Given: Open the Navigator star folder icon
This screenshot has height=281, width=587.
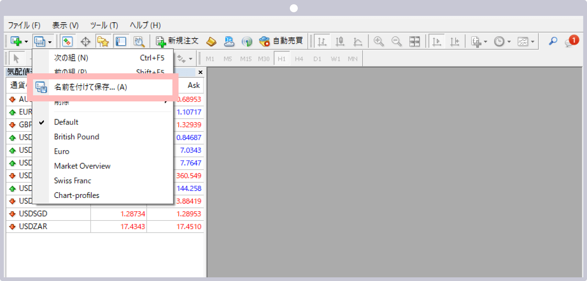Looking at the screenshot, I should click(103, 41).
